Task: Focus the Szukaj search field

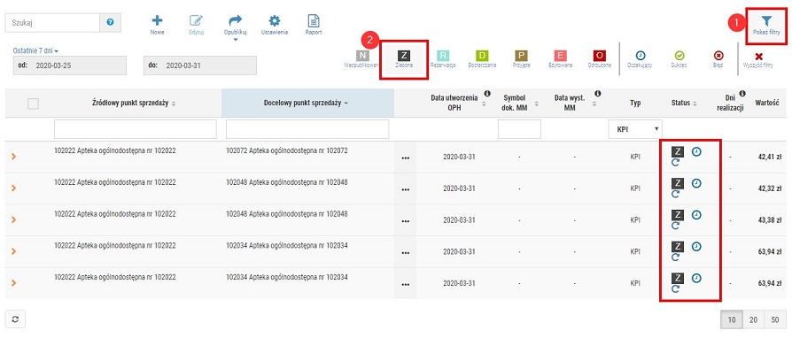Action: [52, 23]
